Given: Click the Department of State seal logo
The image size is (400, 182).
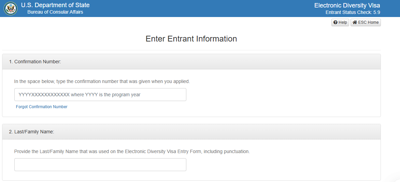Looking at the screenshot, I should pos(11,9).
